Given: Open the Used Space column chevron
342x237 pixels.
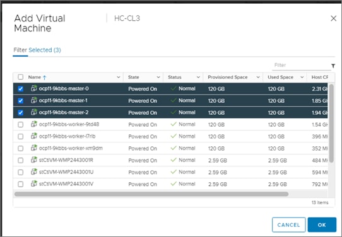Looking at the screenshot, I should (302, 77).
